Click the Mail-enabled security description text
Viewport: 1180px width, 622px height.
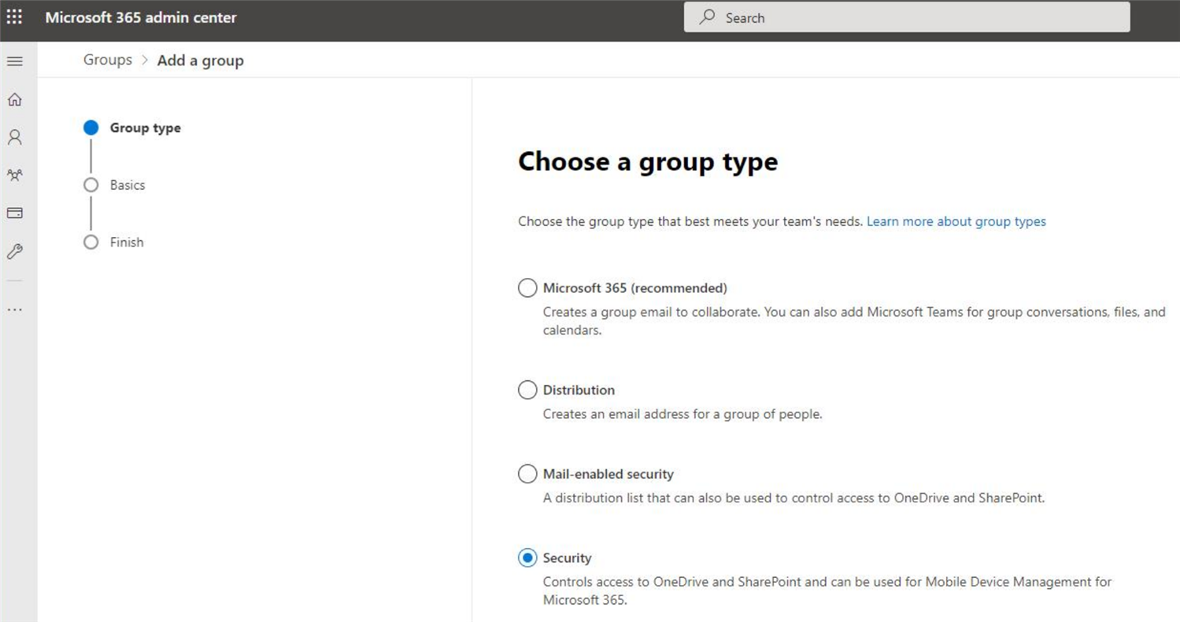click(x=794, y=498)
